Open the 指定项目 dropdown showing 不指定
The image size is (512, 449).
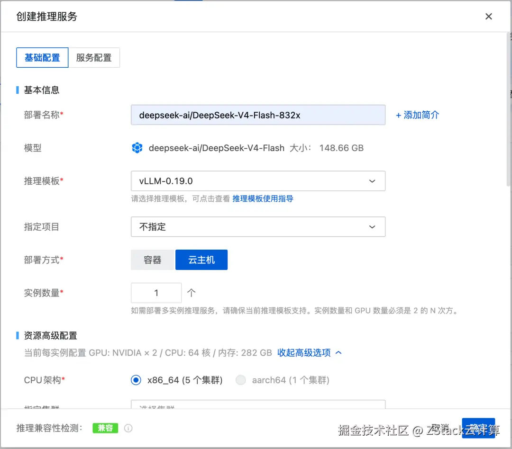(x=258, y=227)
